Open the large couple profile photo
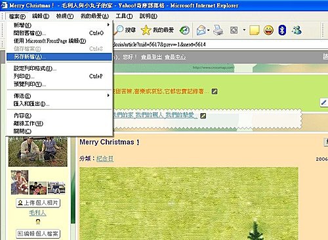The width and height of the screenshot is (328, 240). 38,151
